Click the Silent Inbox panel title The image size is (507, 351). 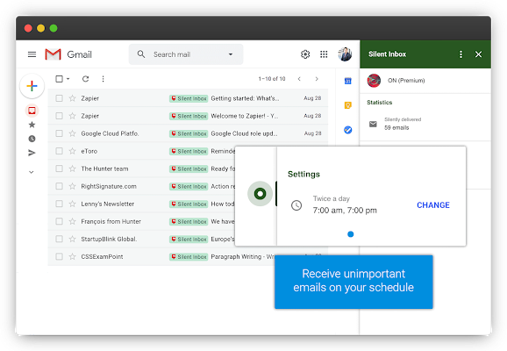click(x=387, y=54)
